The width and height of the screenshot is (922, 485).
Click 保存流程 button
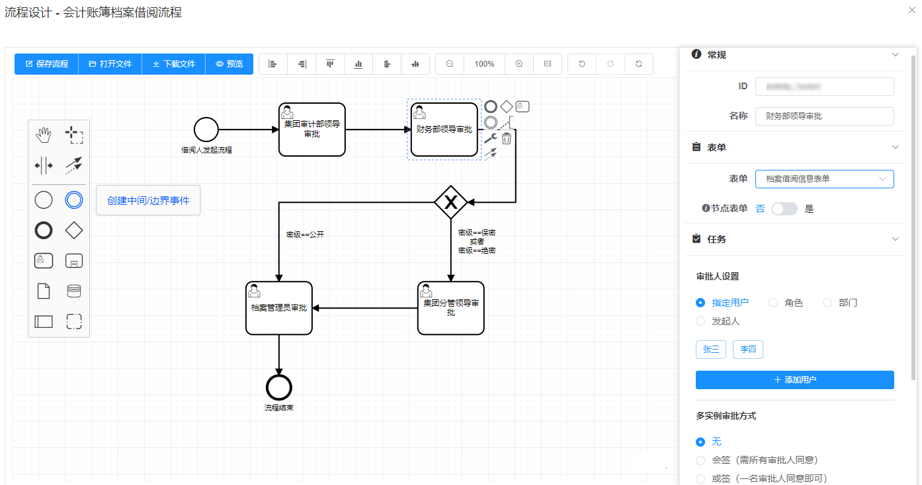(46, 64)
